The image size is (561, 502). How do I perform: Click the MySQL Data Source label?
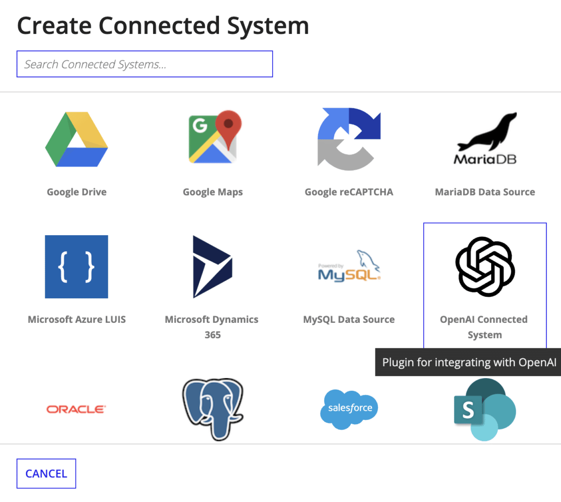(x=349, y=319)
